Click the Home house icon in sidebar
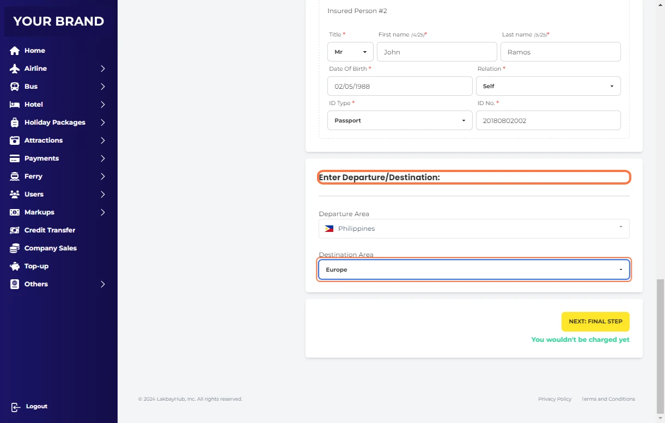This screenshot has width=665, height=423. (15, 51)
